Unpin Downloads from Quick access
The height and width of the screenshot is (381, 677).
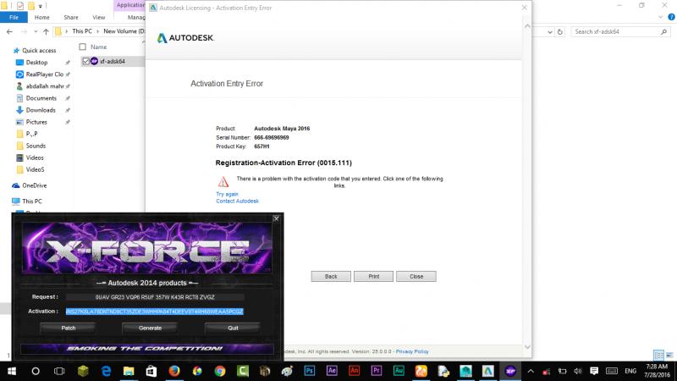coord(68,110)
